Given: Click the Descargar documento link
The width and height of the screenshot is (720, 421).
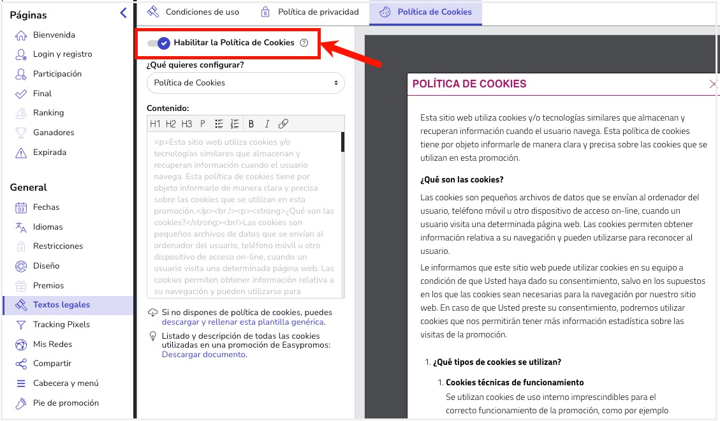Looking at the screenshot, I should [x=203, y=354].
